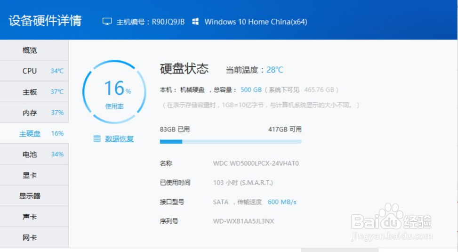Click the Windows 10 Home China(x64) text

256,22
